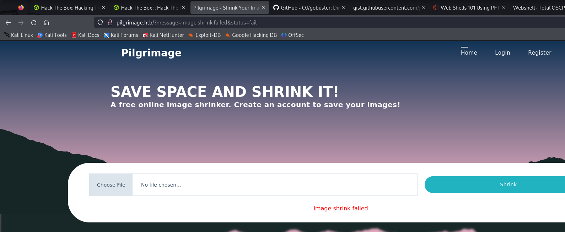Open the Kali Linux bookmark
Screen dimensions: 565x232
point(18,35)
